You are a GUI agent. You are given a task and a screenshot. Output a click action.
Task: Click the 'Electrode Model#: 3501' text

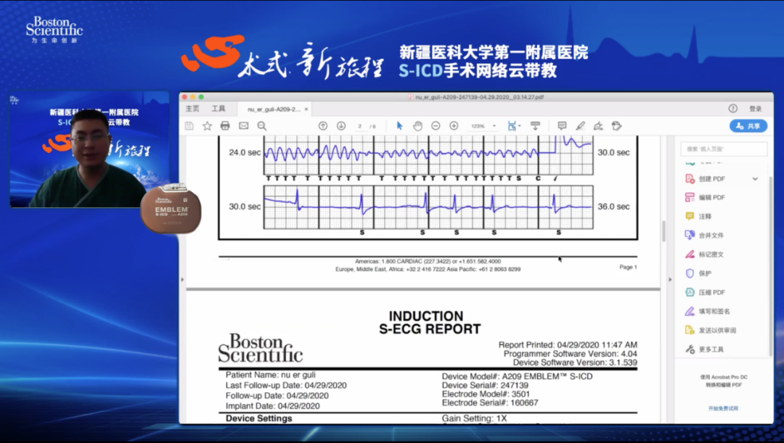tap(486, 394)
